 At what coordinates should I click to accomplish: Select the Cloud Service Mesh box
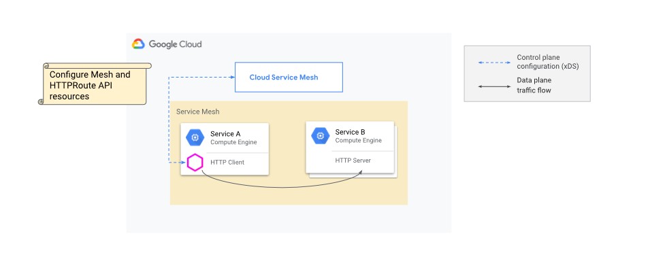289,77
